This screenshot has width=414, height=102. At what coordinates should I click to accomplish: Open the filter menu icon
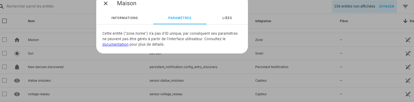(x=405, y=7)
